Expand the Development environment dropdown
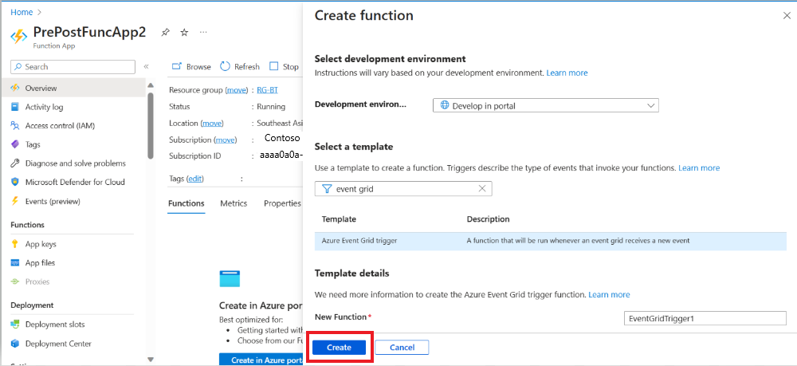Image resolution: width=797 pixels, height=366 pixels. coord(546,106)
